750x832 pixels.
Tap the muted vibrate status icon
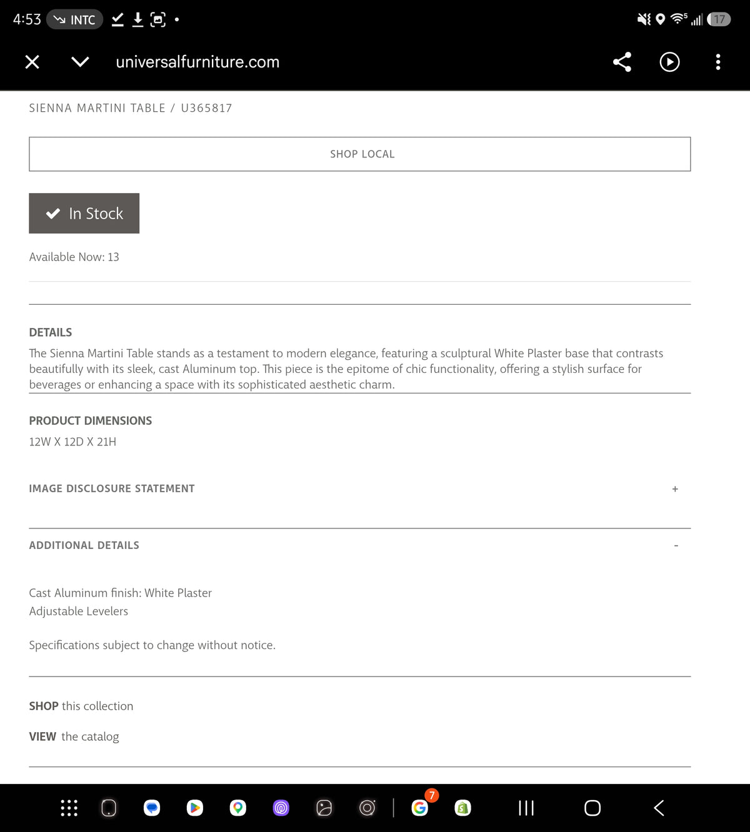pyautogui.click(x=644, y=19)
